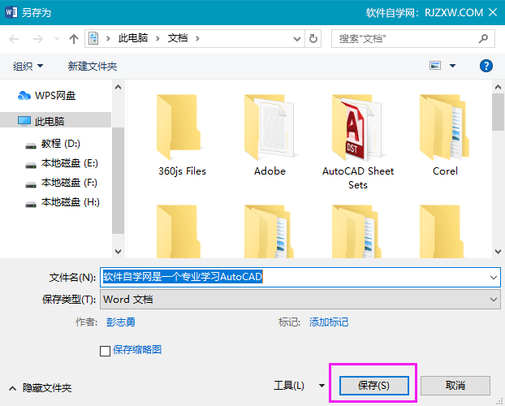
Task: Expand the chevron after 文档 in path
Action: pos(197,39)
